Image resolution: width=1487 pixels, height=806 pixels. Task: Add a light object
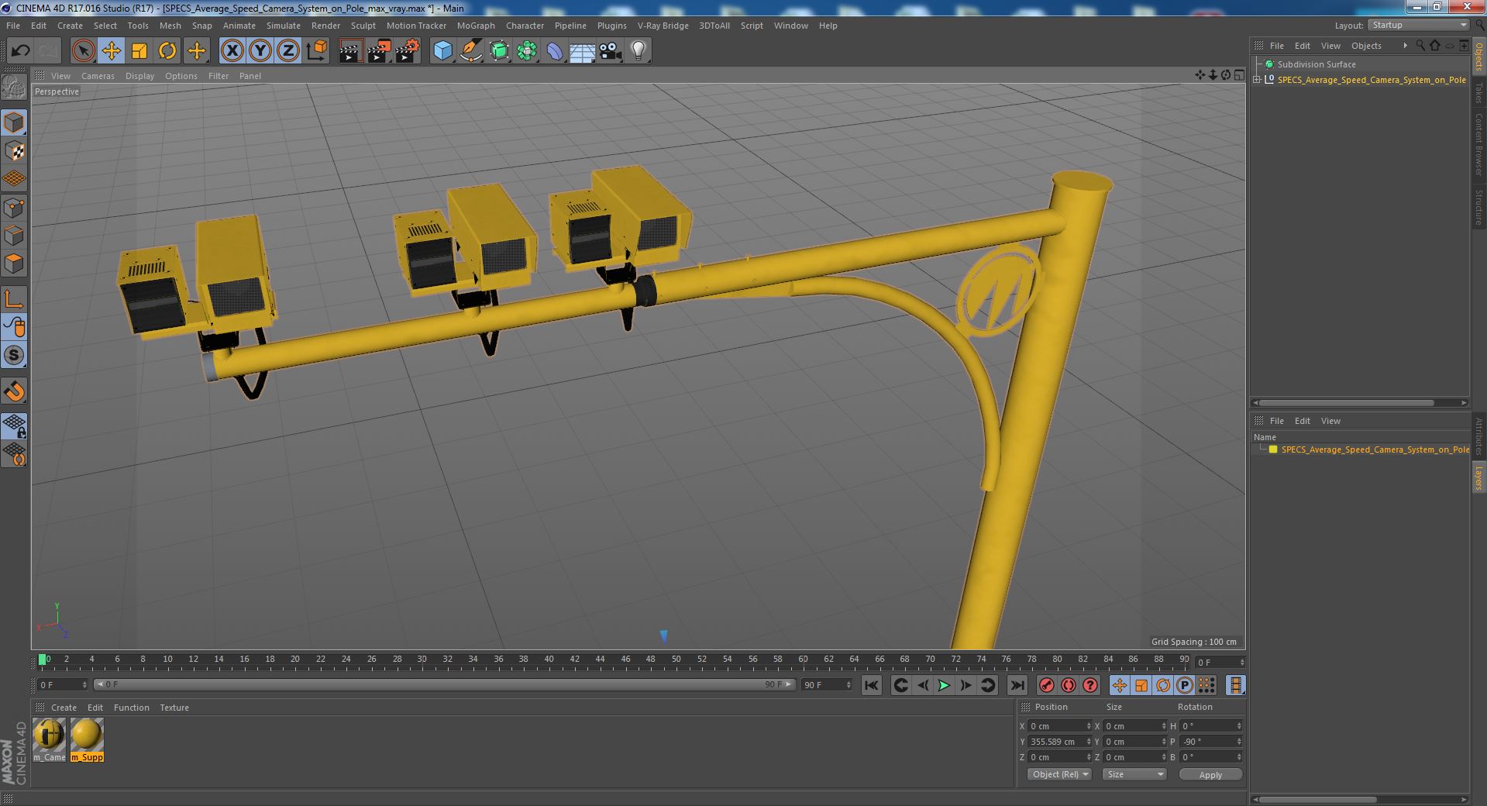pos(639,51)
